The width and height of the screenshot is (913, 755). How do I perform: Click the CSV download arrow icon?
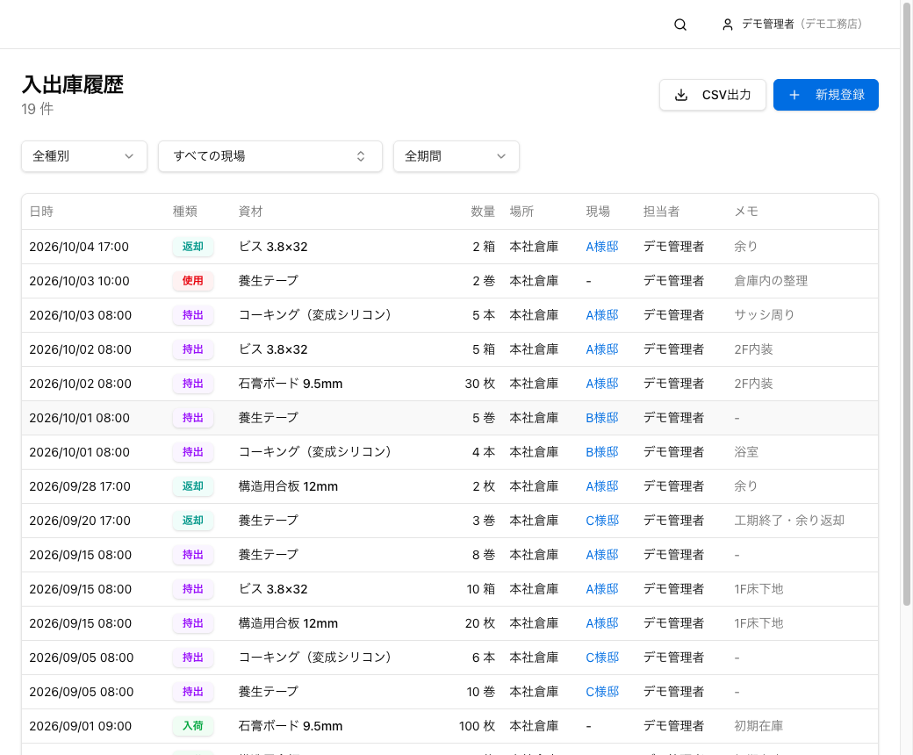point(680,95)
